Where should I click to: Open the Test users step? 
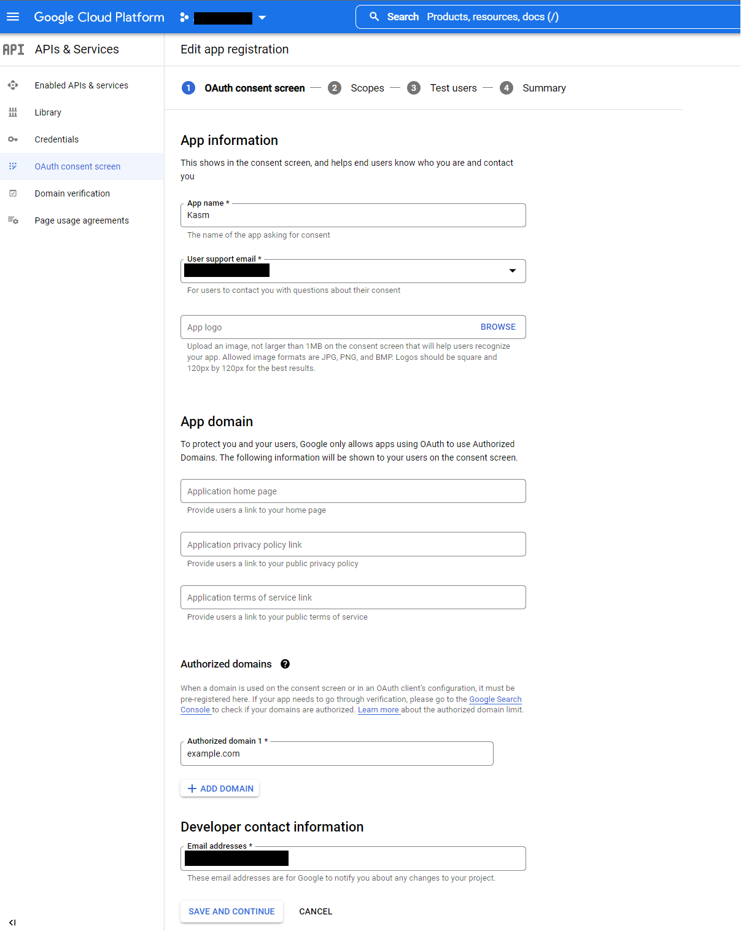453,88
